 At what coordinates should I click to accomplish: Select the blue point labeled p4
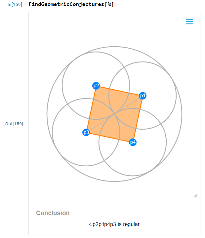pos(133,142)
